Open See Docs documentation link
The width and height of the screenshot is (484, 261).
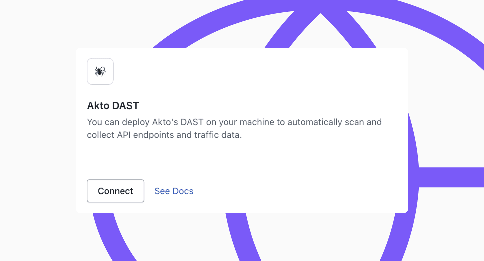(174, 191)
